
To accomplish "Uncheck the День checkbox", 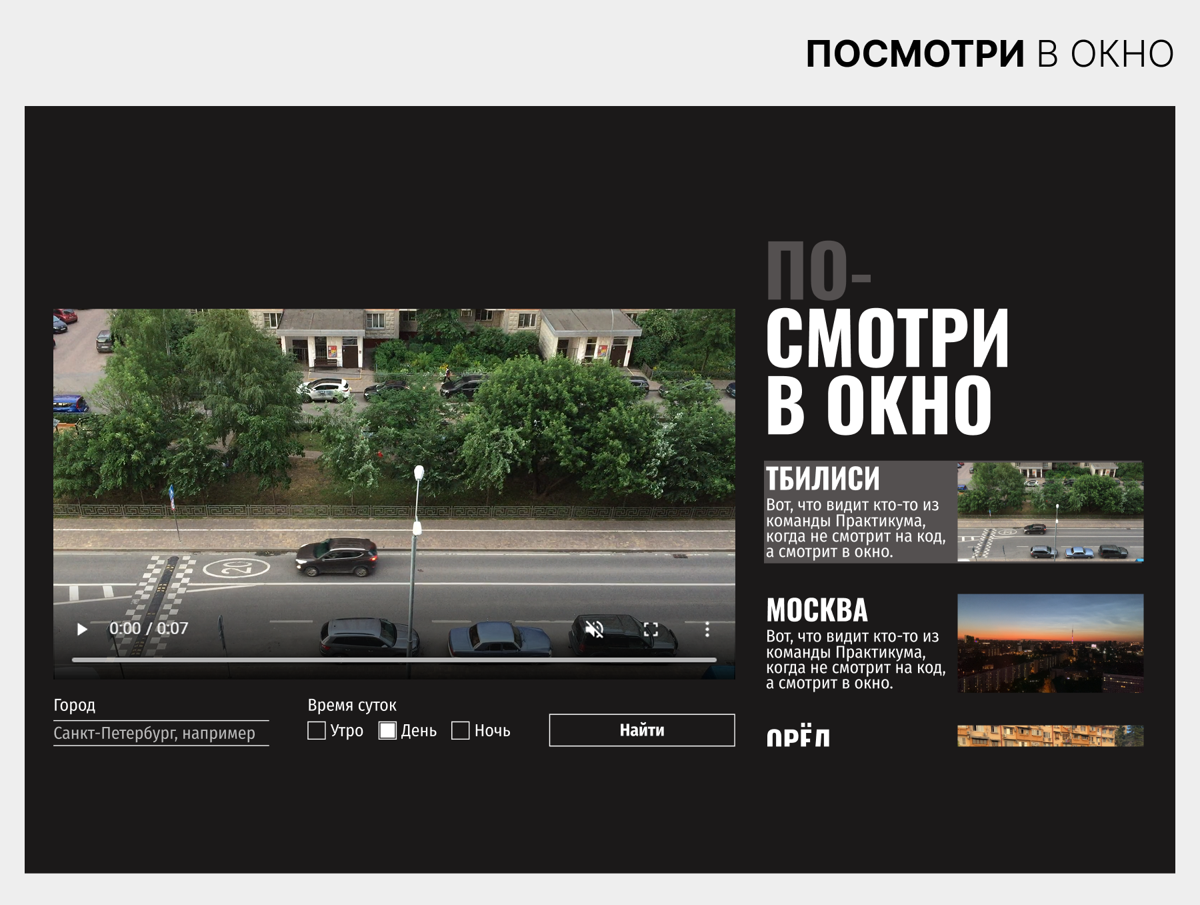I will pyautogui.click(x=388, y=730).
